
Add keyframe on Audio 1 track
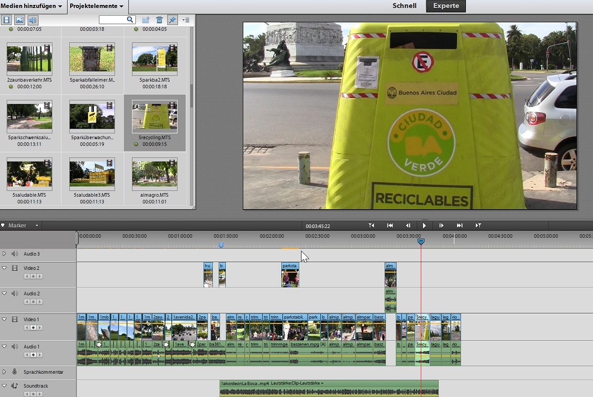(x=33, y=355)
